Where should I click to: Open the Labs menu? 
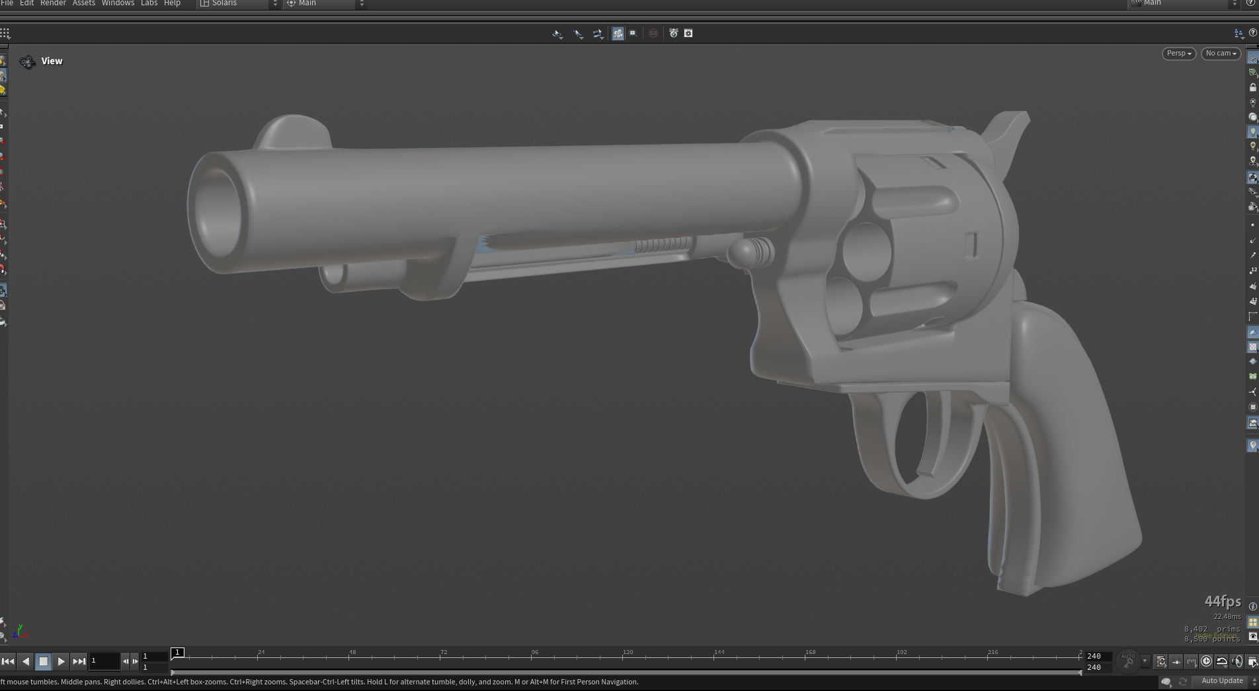click(x=149, y=3)
